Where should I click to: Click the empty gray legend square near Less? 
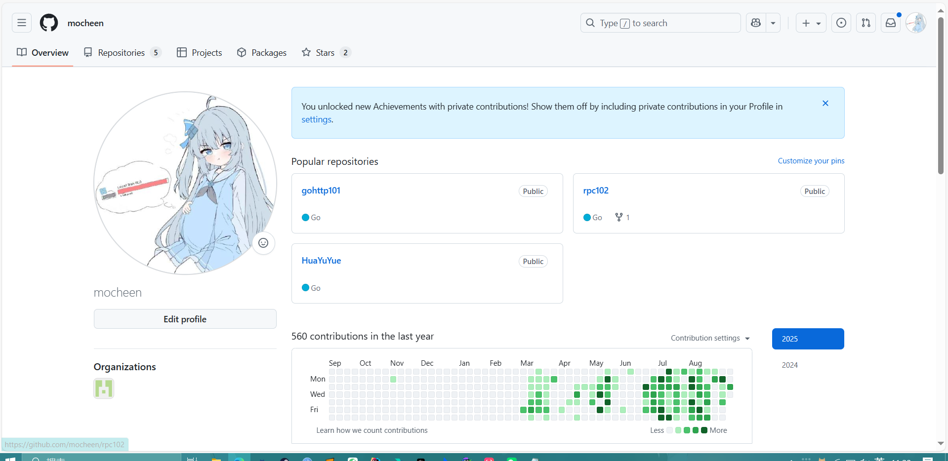pos(670,430)
